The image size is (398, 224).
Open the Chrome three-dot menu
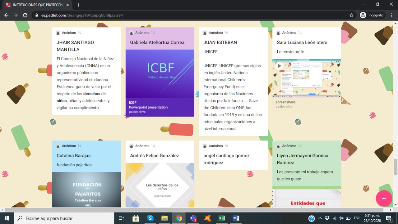pyautogui.click(x=391, y=15)
